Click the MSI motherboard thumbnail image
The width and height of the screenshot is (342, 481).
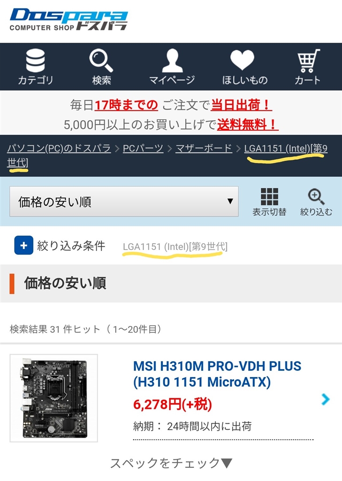pos(53,398)
